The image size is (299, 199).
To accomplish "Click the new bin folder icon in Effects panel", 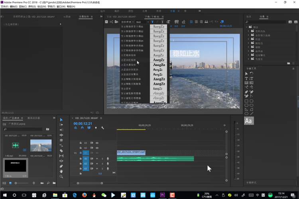I will pyautogui.click(x=289, y=63).
